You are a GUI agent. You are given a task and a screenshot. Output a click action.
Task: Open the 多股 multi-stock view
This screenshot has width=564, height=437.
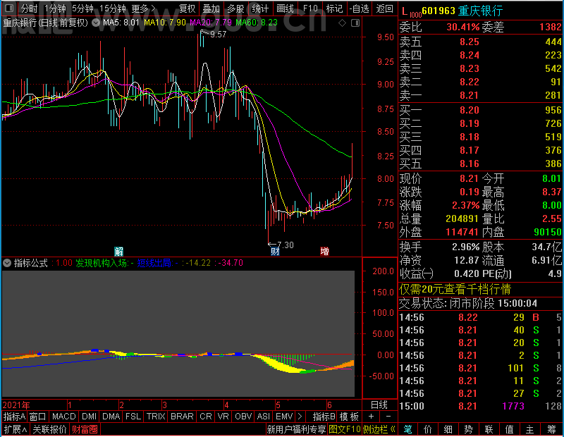(235, 8)
